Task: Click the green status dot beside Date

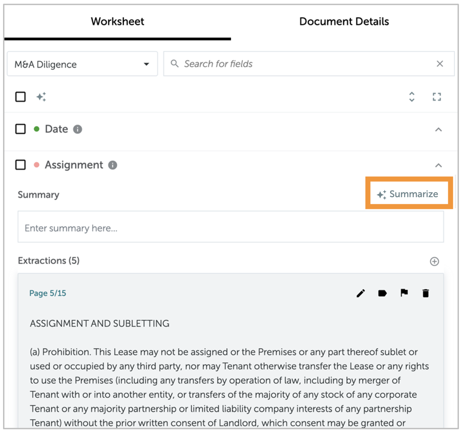Action: click(x=37, y=129)
